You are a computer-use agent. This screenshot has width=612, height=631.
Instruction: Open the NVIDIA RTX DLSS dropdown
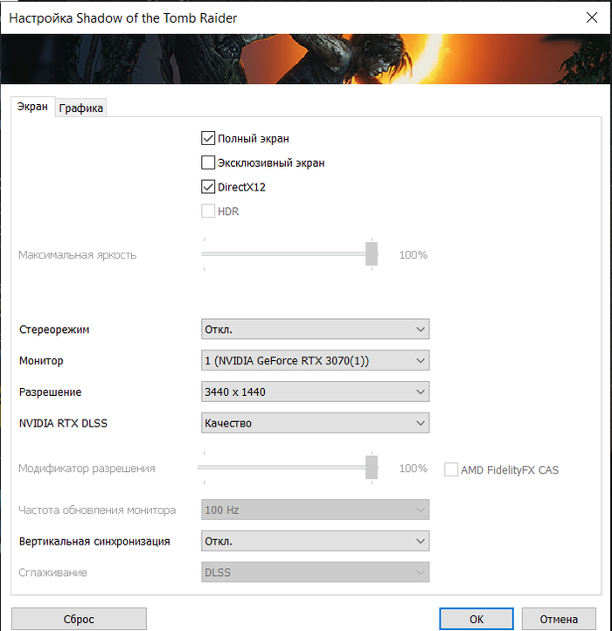[x=316, y=423]
